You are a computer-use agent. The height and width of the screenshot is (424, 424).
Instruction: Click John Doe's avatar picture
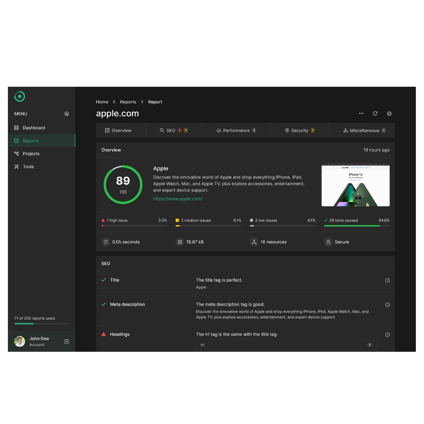click(x=20, y=341)
